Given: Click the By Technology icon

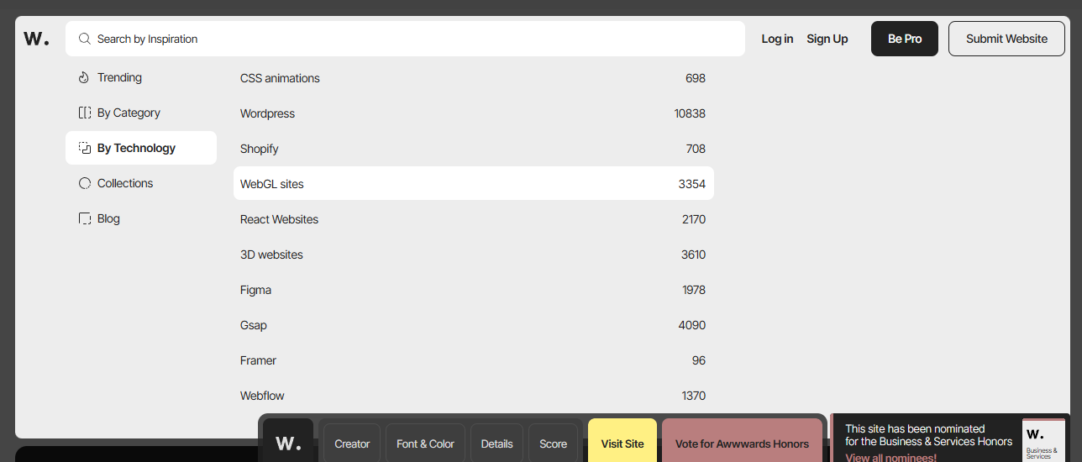Looking at the screenshot, I should coord(84,148).
